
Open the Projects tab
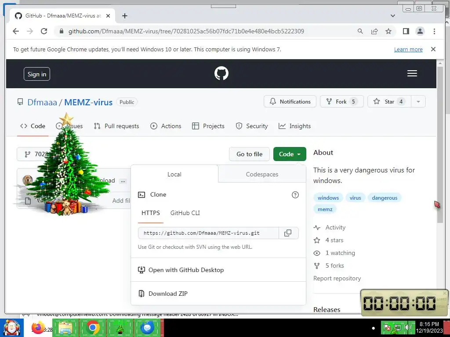point(208,126)
